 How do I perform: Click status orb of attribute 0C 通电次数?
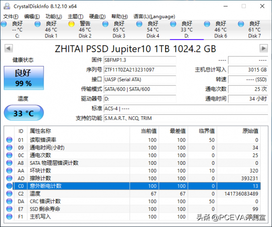coord(9,155)
